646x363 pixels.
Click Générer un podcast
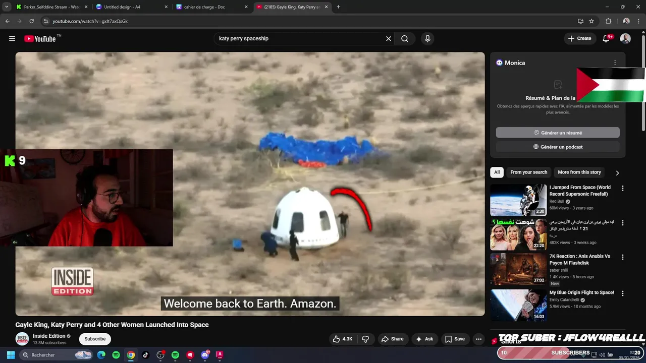(x=558, y=147)
